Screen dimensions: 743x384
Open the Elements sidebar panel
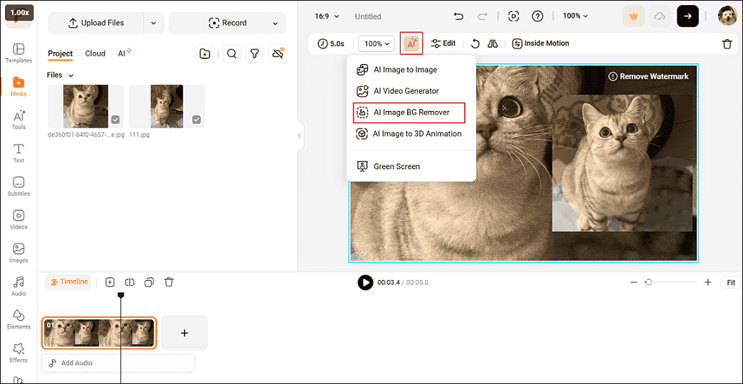(x=19, y=319)
